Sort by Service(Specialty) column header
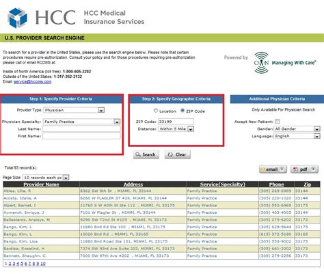Viewport: 324px width, 274px height. pyautogui.click(x=223, y=184)
